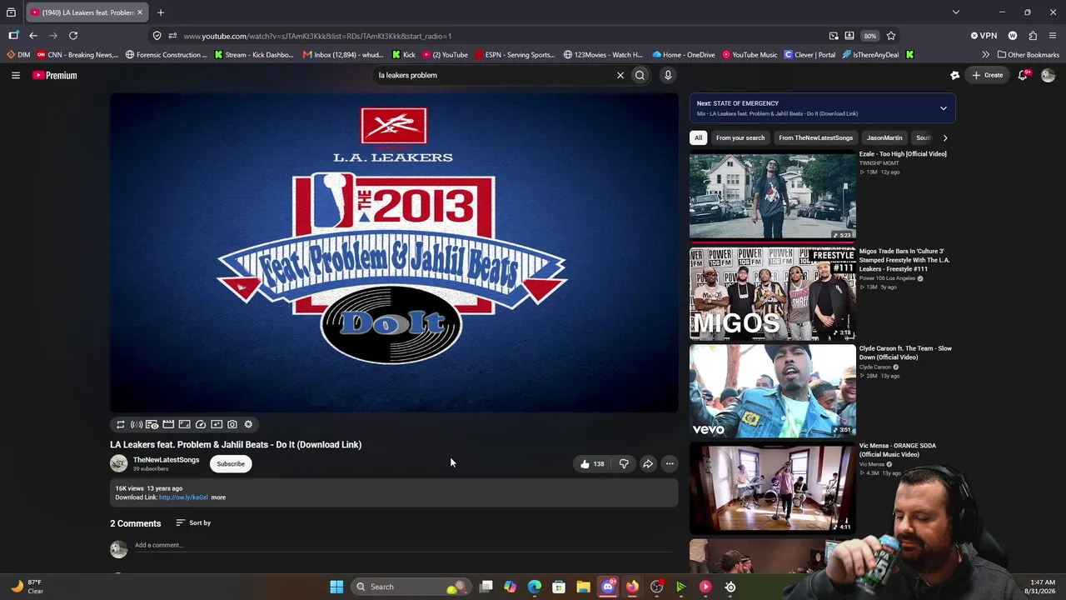This screenshot has height=600, width=1066.
Task: Open the CNN - Breaking News bookmark
Action: pos(77,55)
